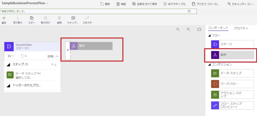Click the コネクタ (connector) icon

(87, 18)
